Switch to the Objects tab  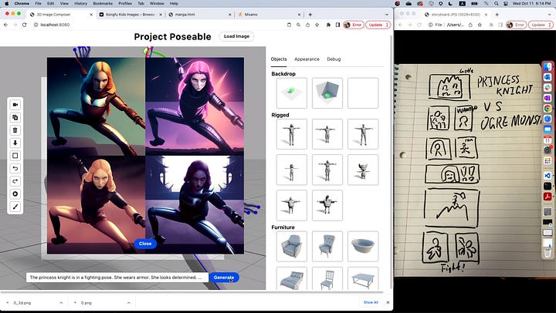pos(279,59)
